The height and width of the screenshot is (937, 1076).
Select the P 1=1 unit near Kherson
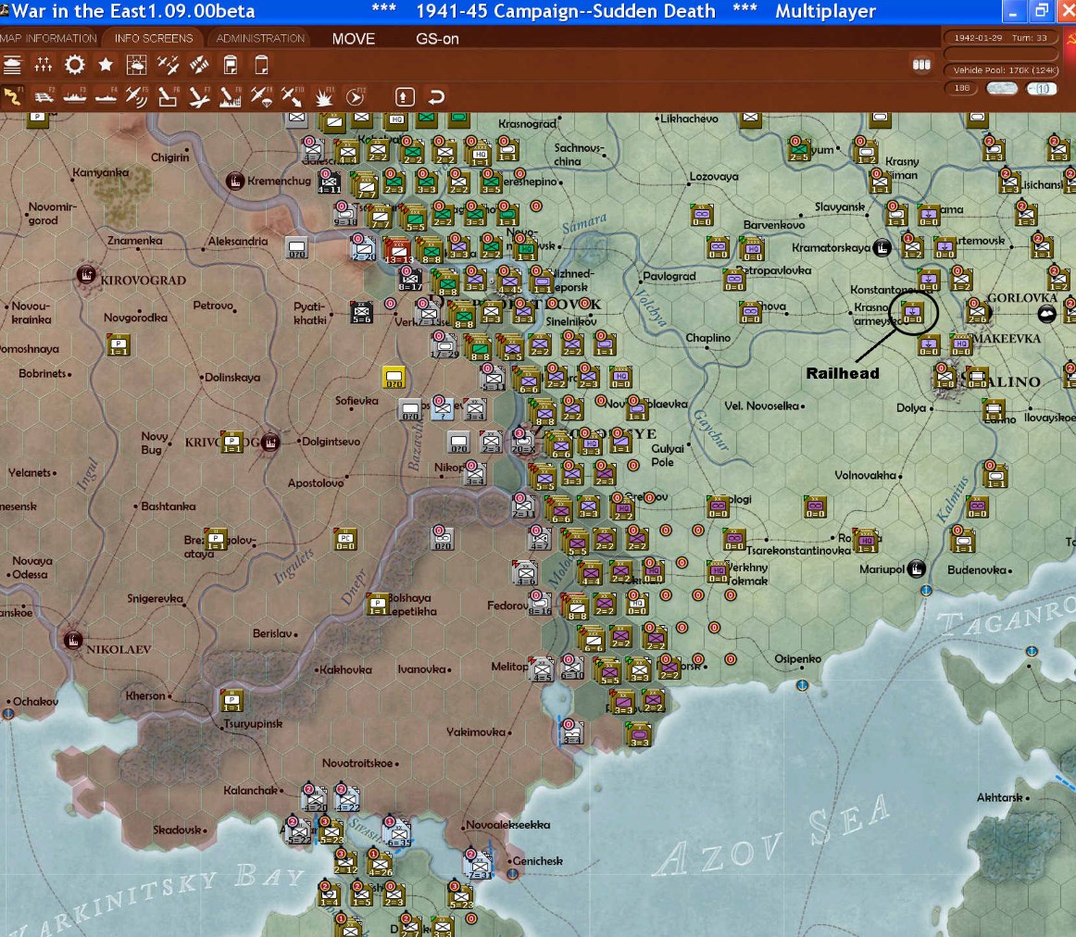click(231, 701)
